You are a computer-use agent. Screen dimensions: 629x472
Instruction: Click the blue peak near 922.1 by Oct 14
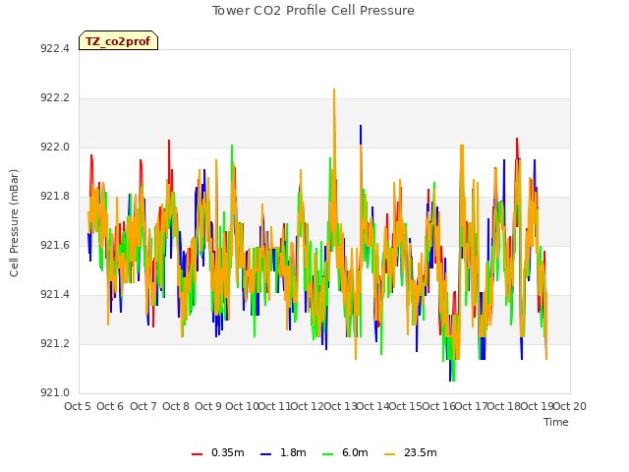[x=361, y=128]
